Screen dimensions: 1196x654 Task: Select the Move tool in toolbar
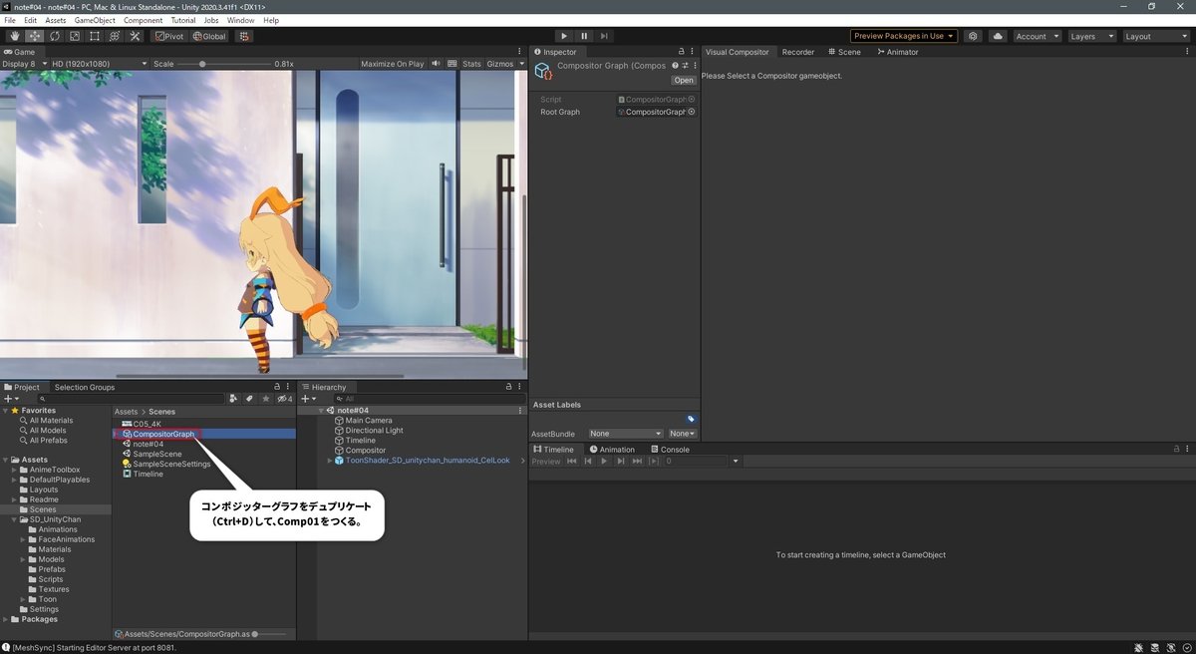coord(34,36)
